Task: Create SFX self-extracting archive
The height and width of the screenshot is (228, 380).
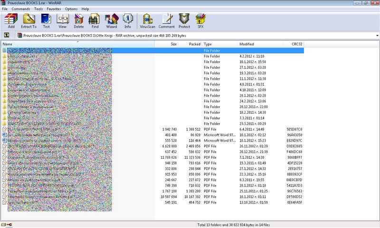Action: 200,21
